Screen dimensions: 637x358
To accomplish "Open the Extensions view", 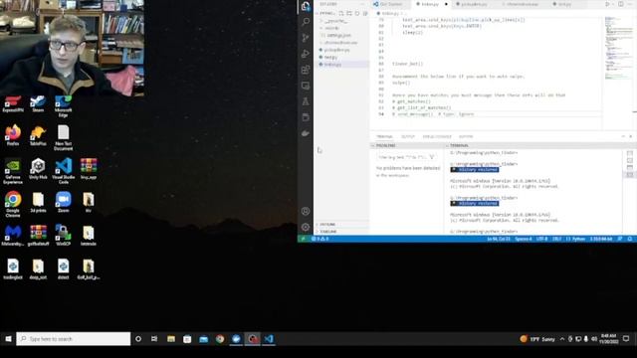I will 306,70.
